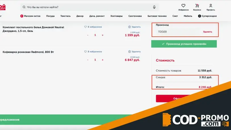Click the Стоимость heading

point(165,60)
